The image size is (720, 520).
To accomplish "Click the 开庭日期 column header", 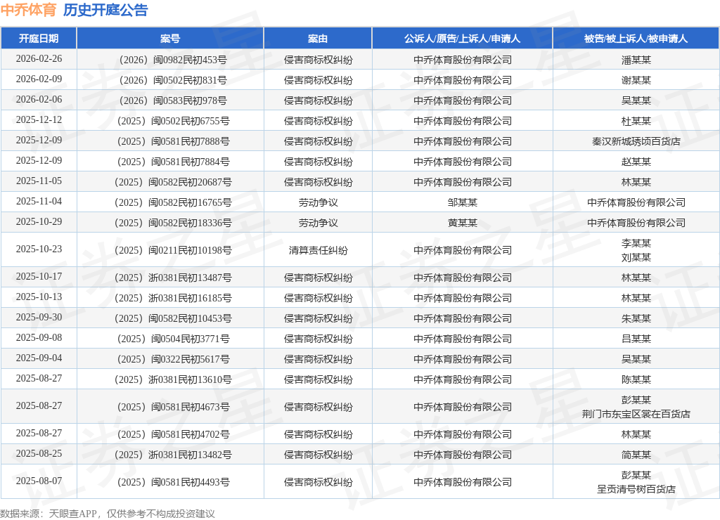I will [x=39, y=39].
